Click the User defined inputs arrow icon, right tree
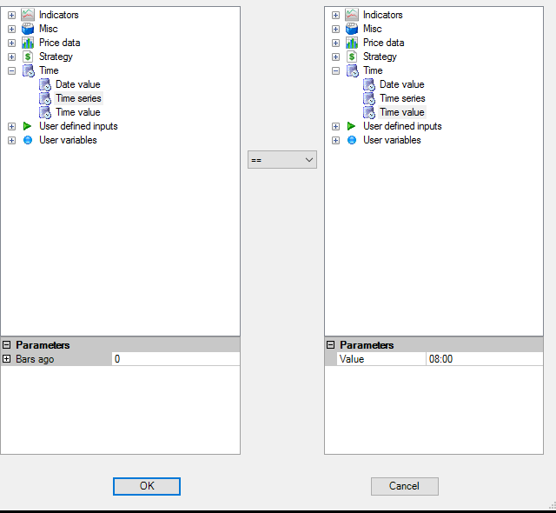This screenshot has height=513, width=556. click(351, 126)
